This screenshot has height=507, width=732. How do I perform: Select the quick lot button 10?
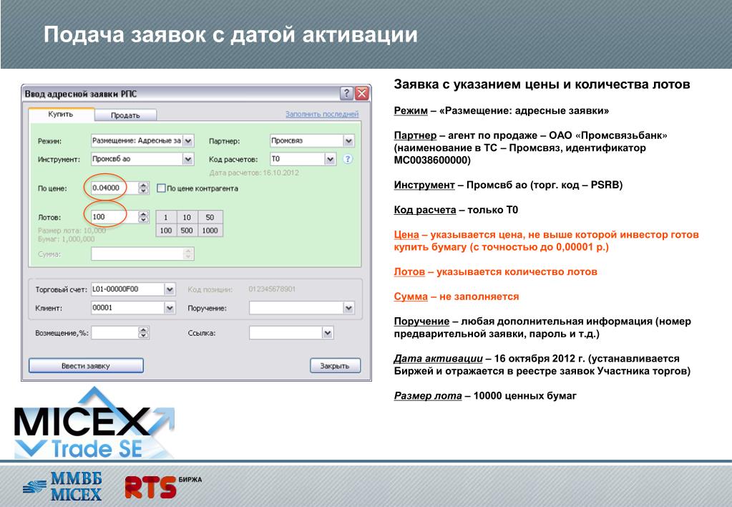tap(187, 217)
